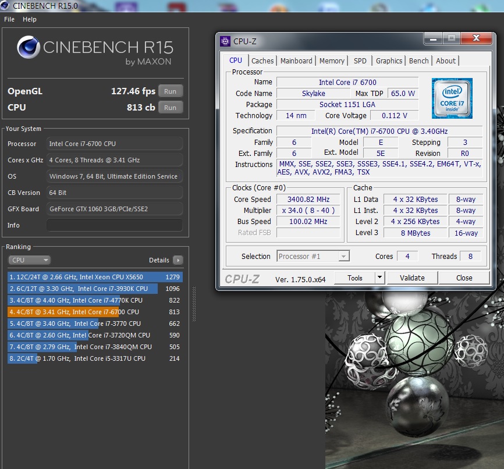Click the Cinebench sphere logo

point(28,48)
